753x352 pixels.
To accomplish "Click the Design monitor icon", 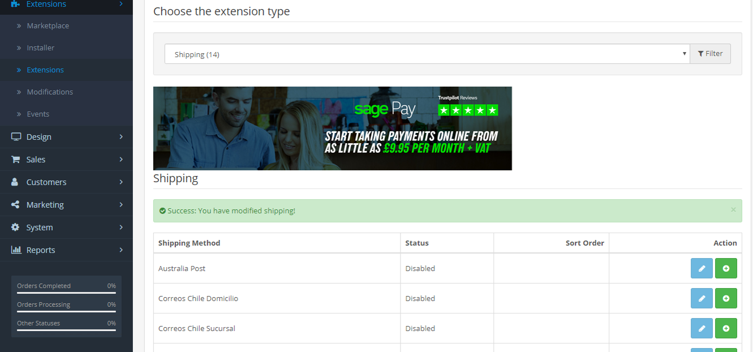I will pos(16,137).
